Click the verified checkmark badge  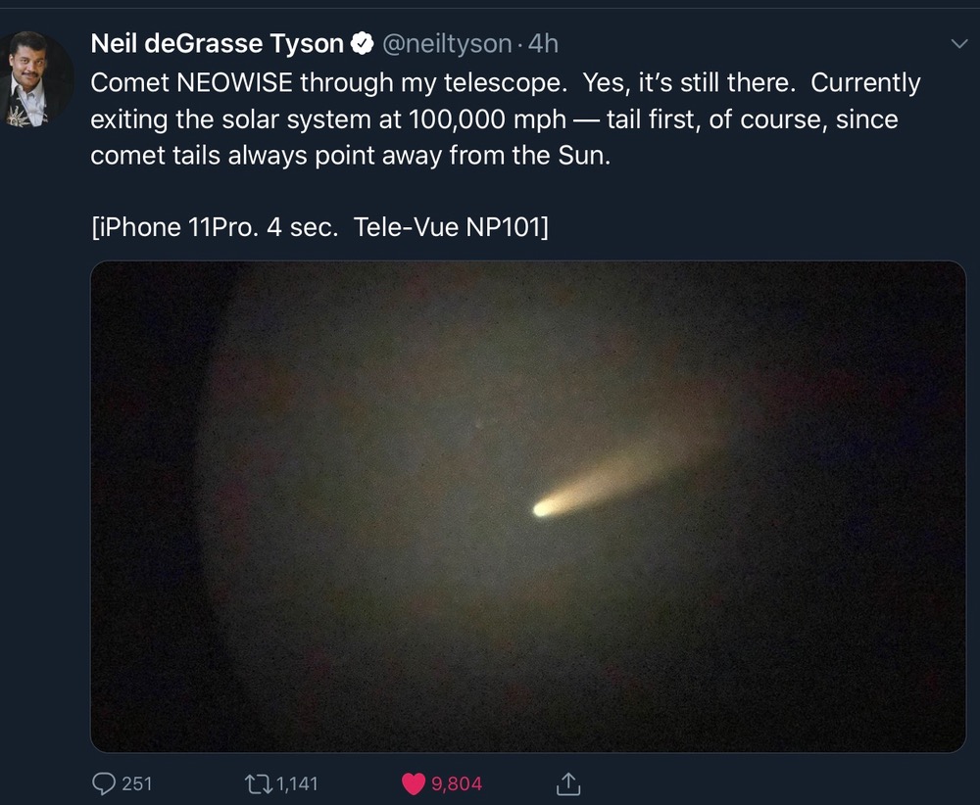click(362, 44)
